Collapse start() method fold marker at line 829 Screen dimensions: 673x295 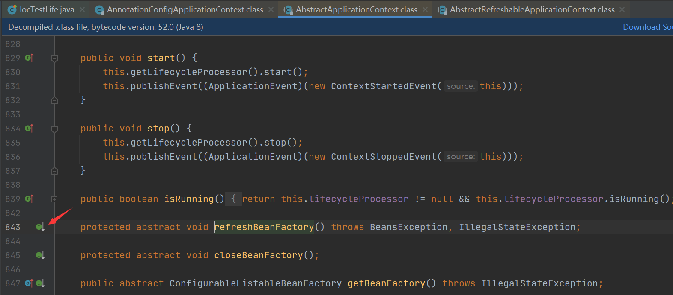coord(54,58)
